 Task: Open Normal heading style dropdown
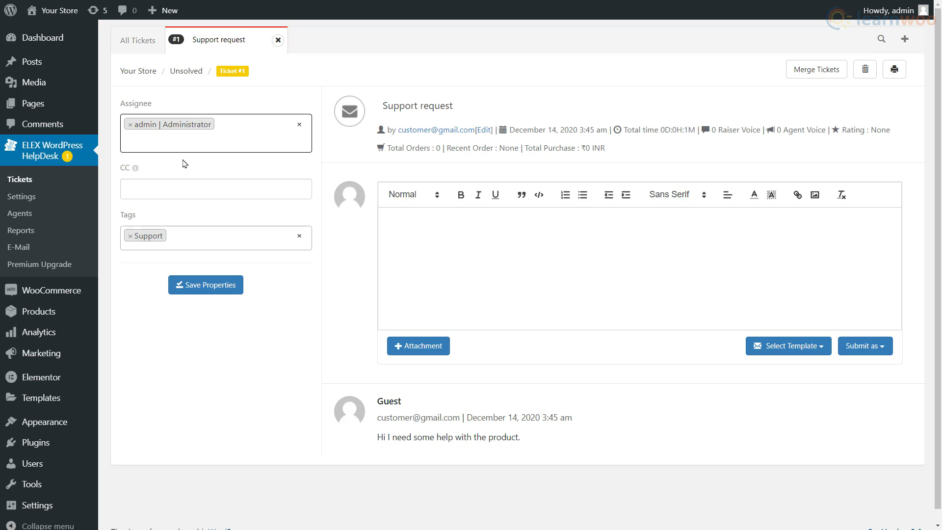(414, 195)
